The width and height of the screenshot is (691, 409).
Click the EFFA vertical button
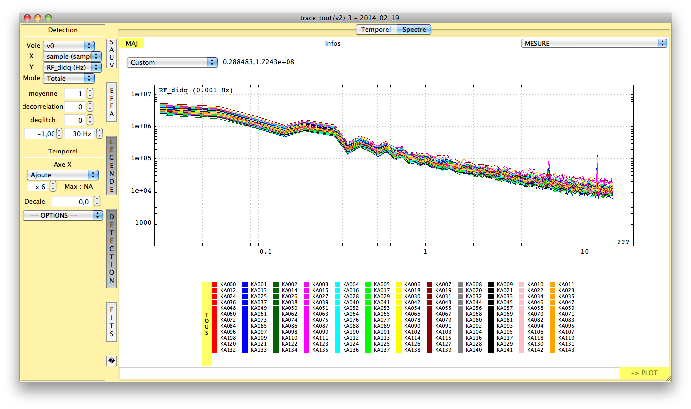[x=112, y=102]
